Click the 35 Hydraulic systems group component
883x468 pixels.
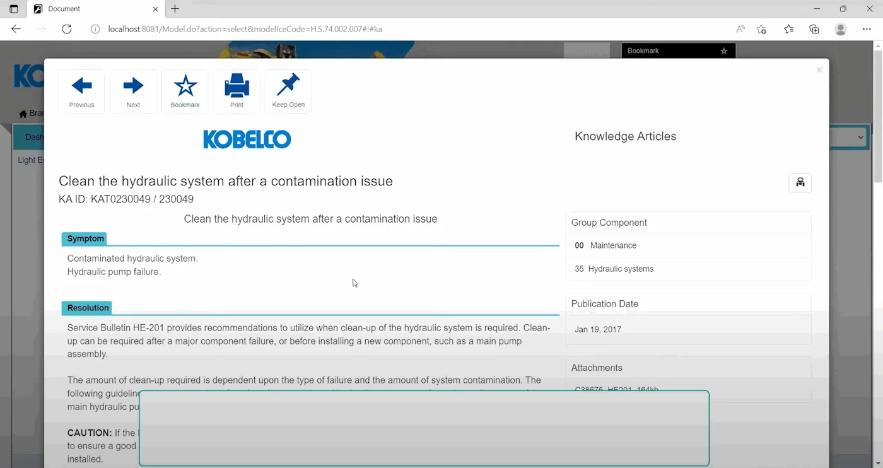688,269
